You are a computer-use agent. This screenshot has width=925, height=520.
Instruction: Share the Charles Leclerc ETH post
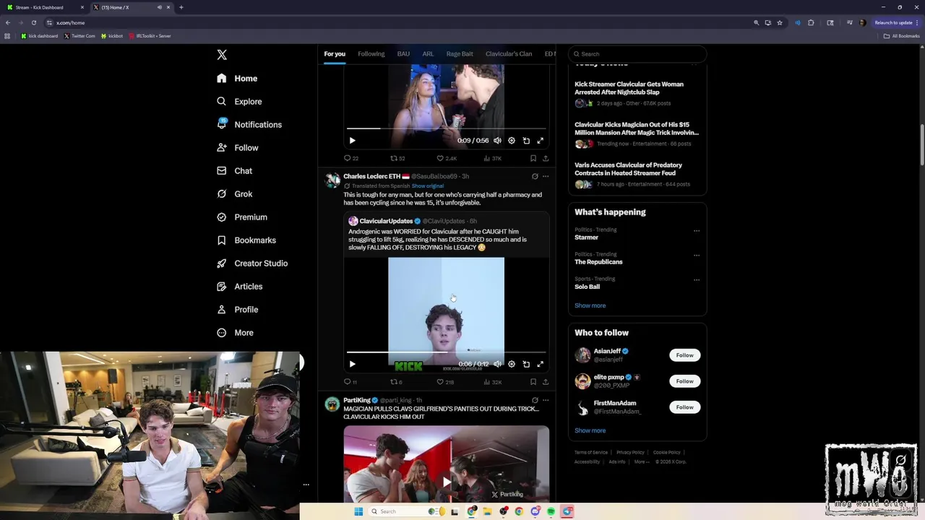click(x=546, y=381)
